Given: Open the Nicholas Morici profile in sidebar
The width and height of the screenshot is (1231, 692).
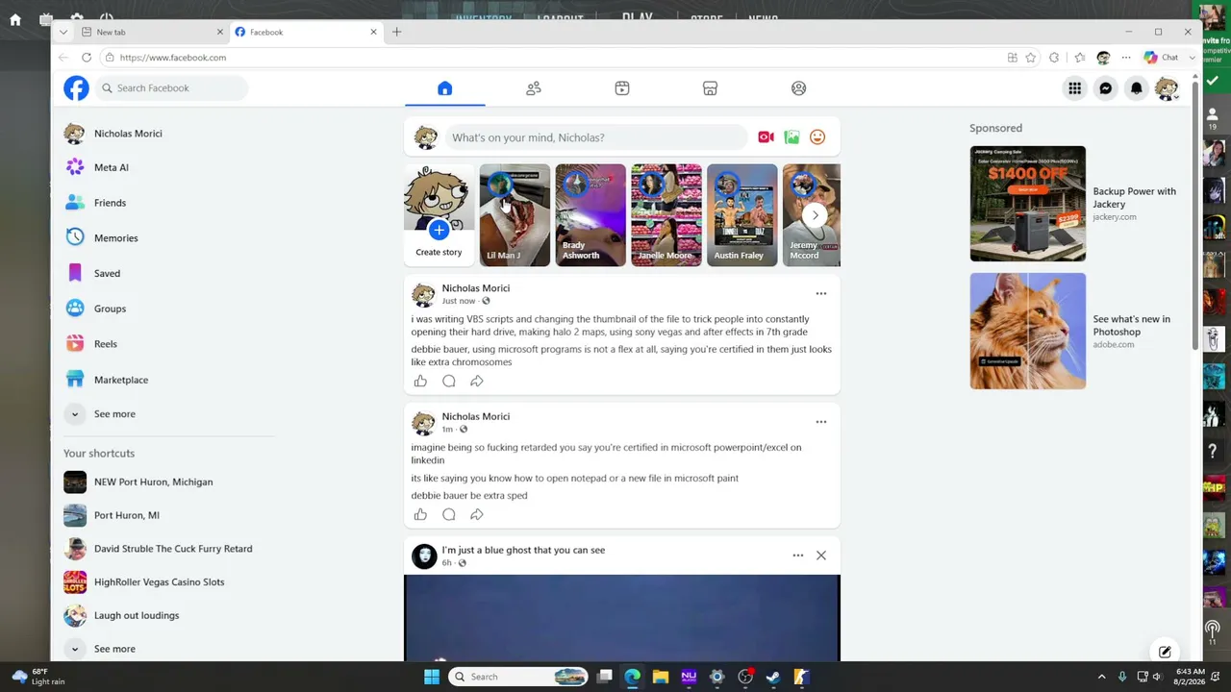Looking at the screenshot, I should [x=128, y=134].
